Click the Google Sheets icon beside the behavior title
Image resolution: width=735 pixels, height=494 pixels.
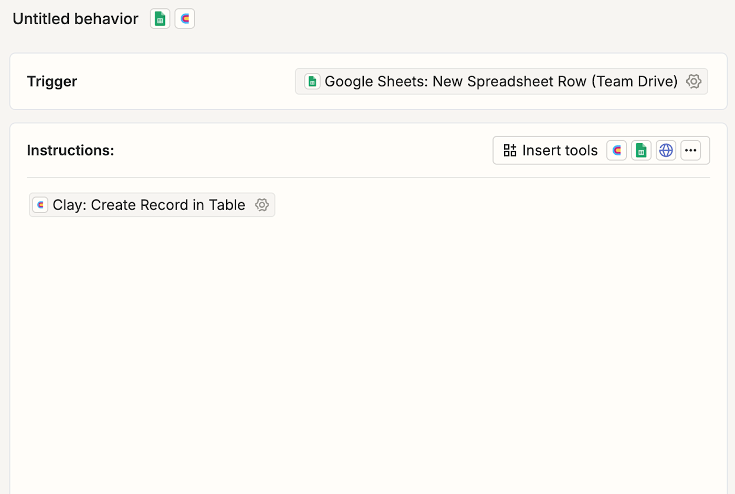pos(160,19)
